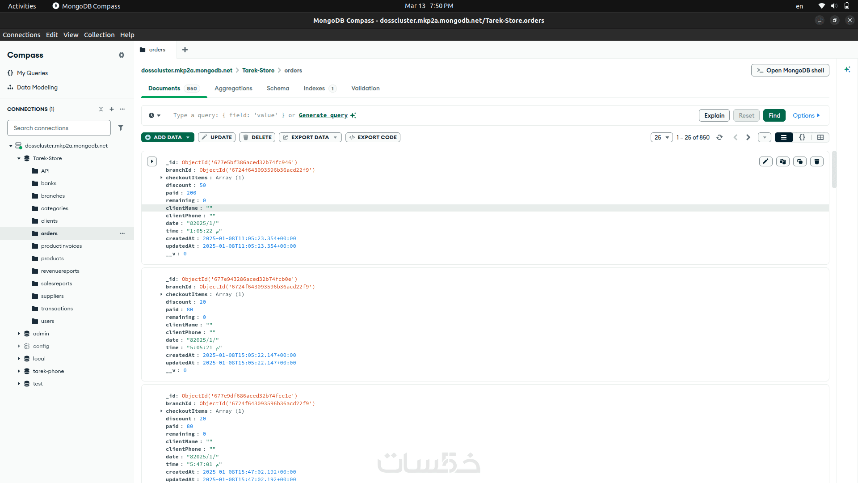858x483 pixels.
Task: Switch to JSON view
Action: 802,137
